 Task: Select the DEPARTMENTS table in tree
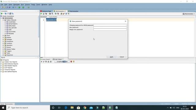point(13,24)
